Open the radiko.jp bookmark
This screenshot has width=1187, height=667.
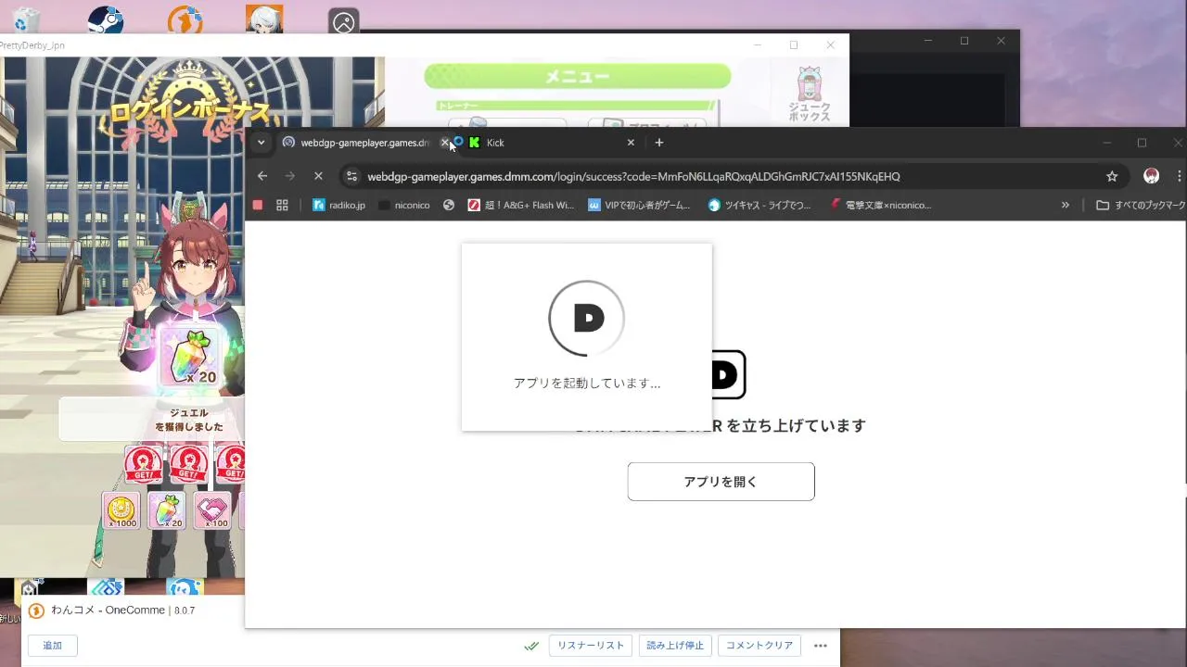point(339,205)
